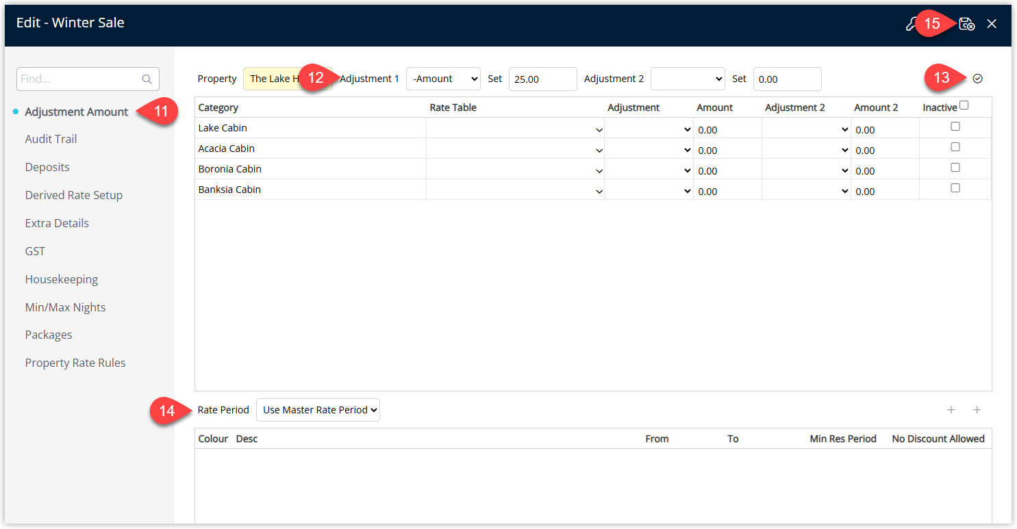This screenshot has height=529, width=1017.
Task: Click the Adjustment 2 Set field showing 0.00
Action: click(787, 79)
